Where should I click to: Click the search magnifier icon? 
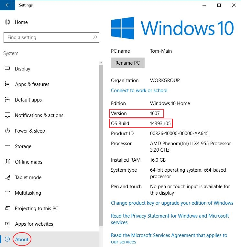pos(95,38)
